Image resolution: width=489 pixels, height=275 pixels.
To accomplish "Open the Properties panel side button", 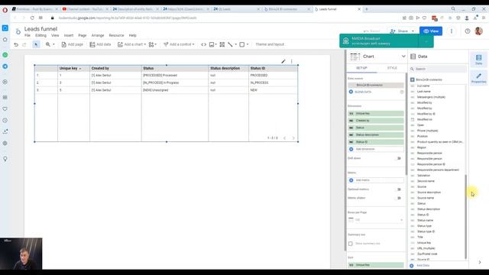I will [479, 78].
